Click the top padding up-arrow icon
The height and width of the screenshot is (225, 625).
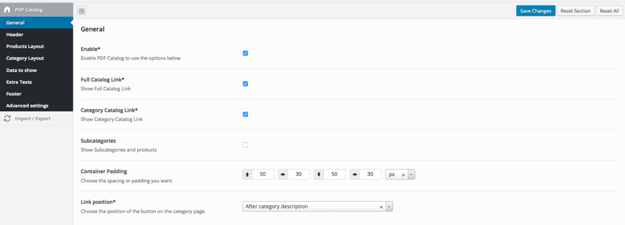[247, 174]
